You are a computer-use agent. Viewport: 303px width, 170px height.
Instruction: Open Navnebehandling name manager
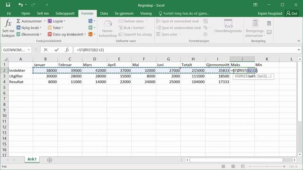pyautogui.click(x=107, y=28)
